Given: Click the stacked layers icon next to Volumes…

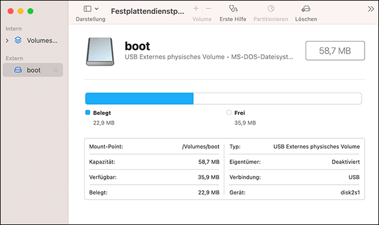Looking at the screenshot, I should pyautogui.click(x=18, y=40).
